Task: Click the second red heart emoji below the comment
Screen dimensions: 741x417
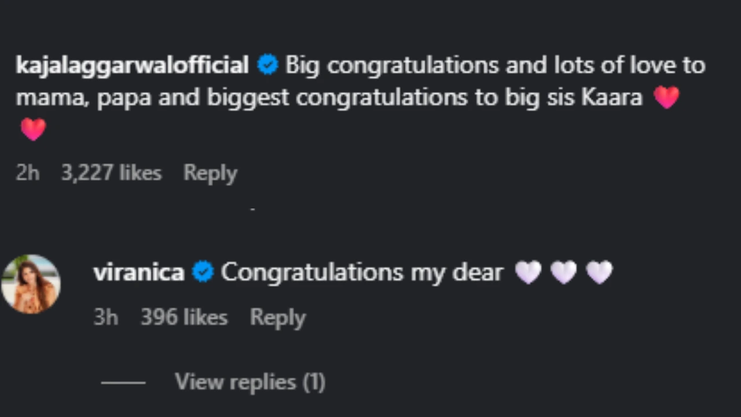Action: coord(33,129)
